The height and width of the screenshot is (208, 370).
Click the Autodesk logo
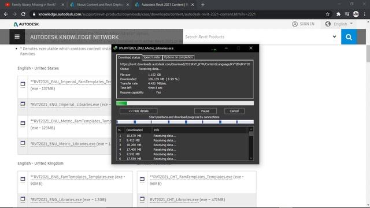tap(26, 24)
